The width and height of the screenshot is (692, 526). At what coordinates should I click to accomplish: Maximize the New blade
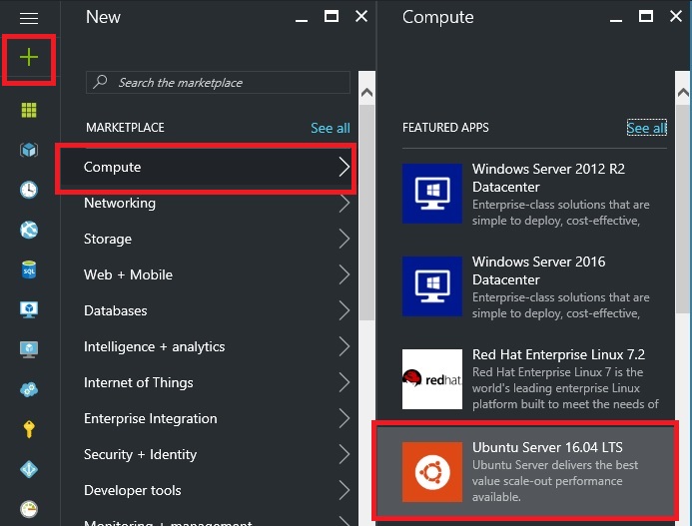point(332,16)
